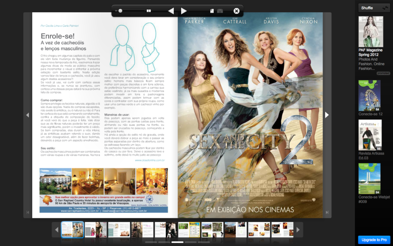
Task: Open third spread thumbnail with reclining face
Action: (119, 229)
